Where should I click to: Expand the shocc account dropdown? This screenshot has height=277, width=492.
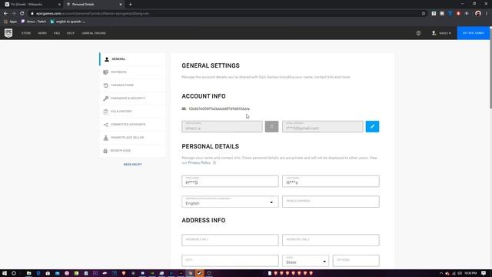pos(441,33)
